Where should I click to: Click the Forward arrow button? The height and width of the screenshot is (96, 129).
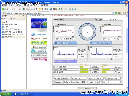click(13, 9)
